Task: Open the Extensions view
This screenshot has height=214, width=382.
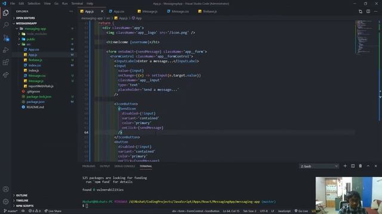Action: point(6,62)
